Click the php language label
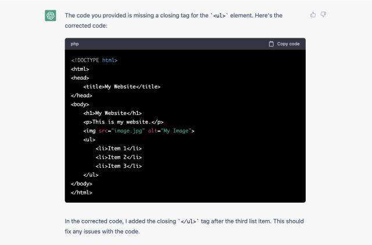The width and height of the screenshot is (372, 245). click(75, 44)
